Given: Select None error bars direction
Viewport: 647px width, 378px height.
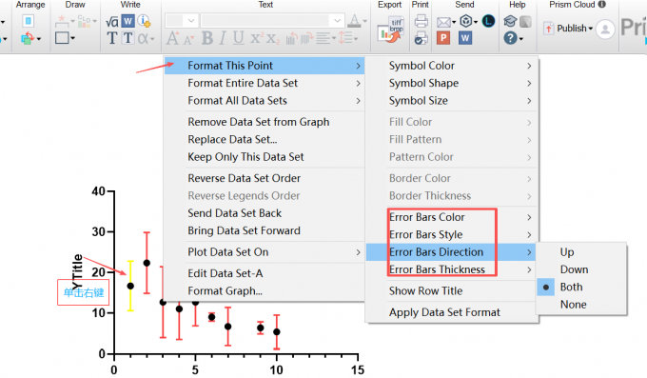Looking at the screenshot, I should pos(573,305).
